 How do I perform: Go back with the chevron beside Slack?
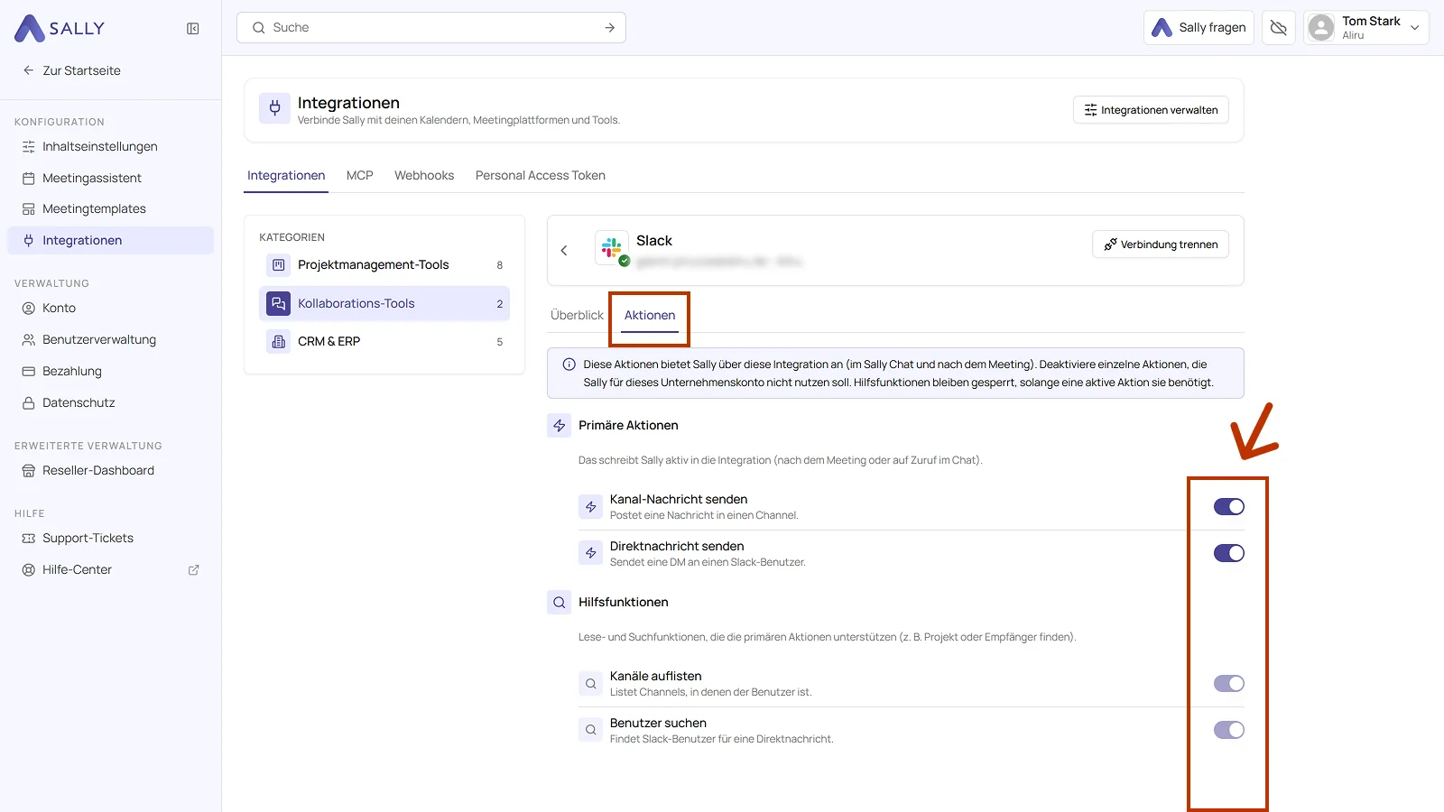click(x=564, y=251)
